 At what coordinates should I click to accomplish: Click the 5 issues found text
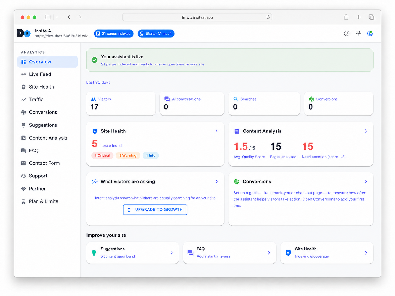107,144
